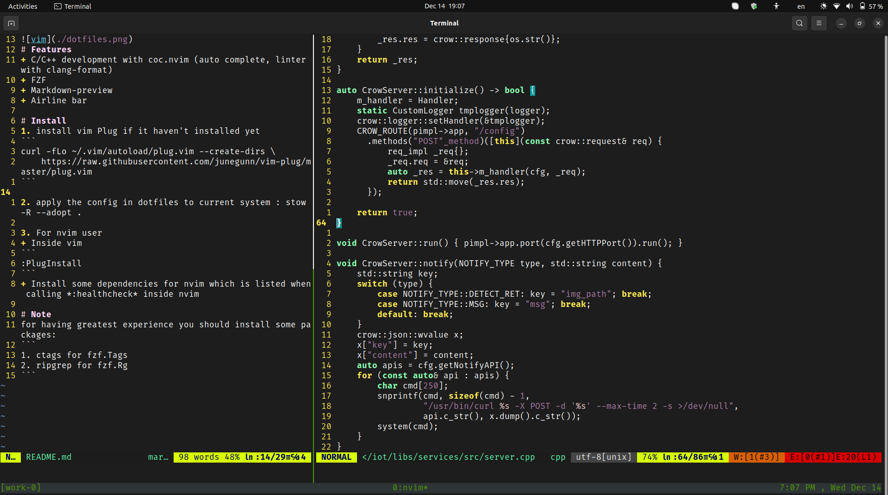Screen dimensions: 888x495
Task: Open the terminal search tool
Action: click(799, 23)
